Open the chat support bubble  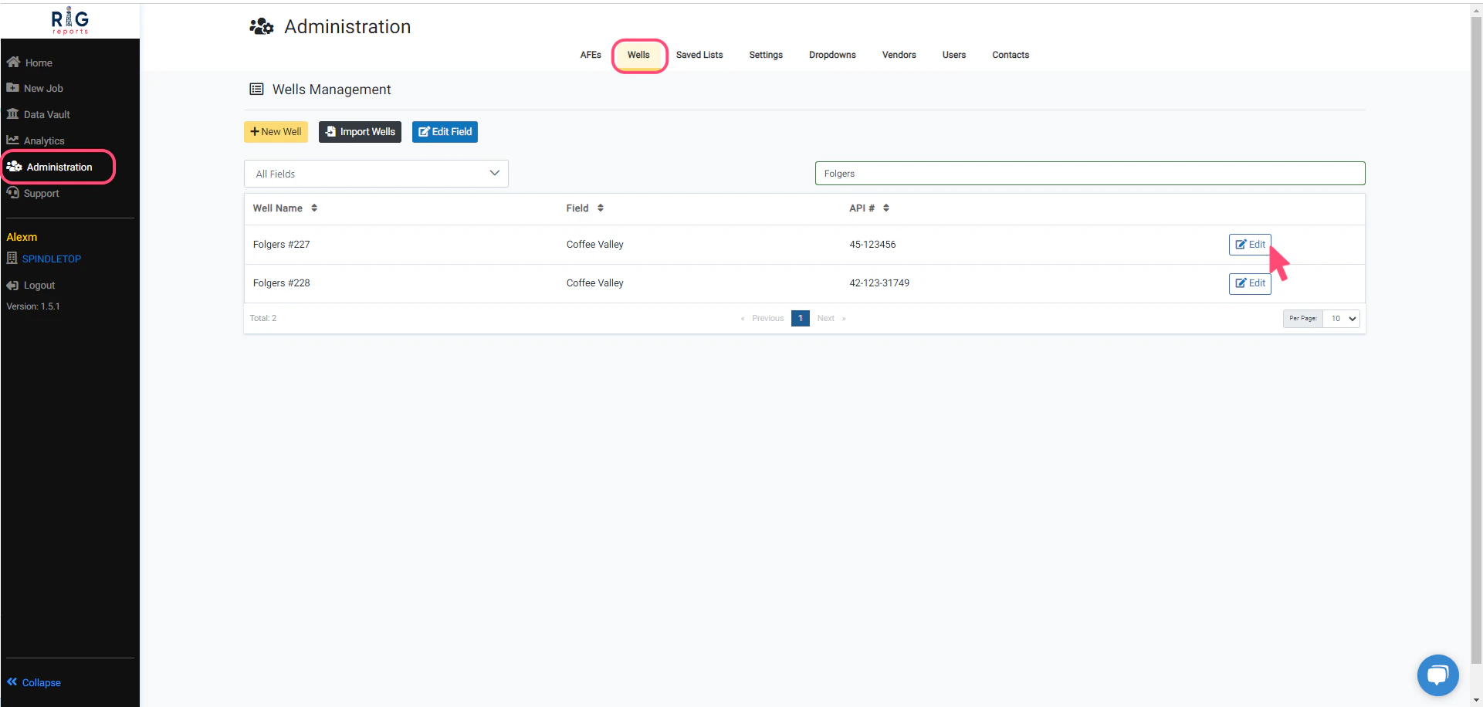1437,675
